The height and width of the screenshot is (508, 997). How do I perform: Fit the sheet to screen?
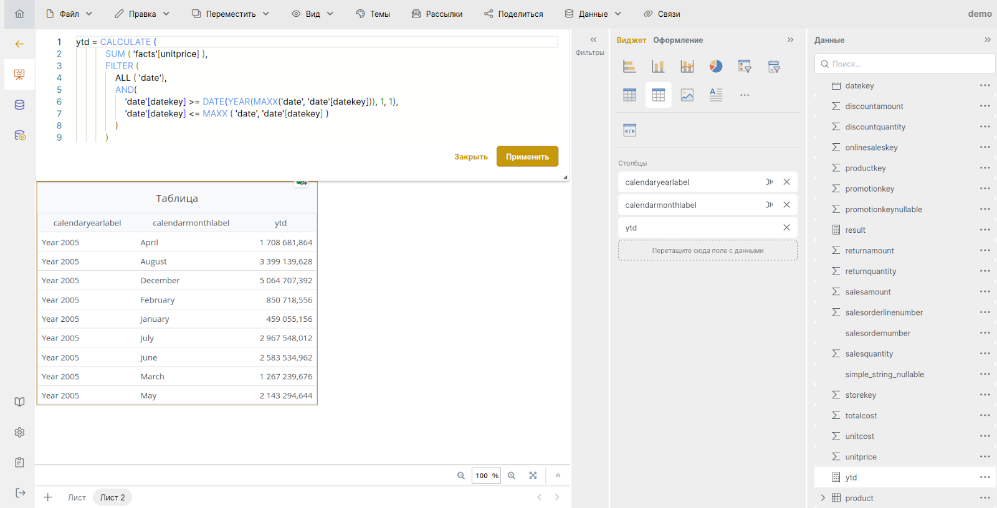533,476
